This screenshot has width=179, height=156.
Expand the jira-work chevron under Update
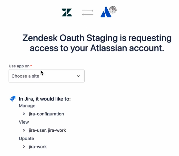pyautogui.click(x=24, y=147)
